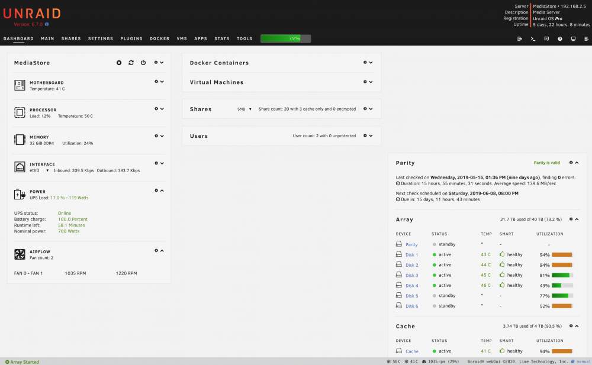Click the Disk 1 healthy thumbs-up icon
The width and height of the screenshot is (592, 365).
point(502,254)
